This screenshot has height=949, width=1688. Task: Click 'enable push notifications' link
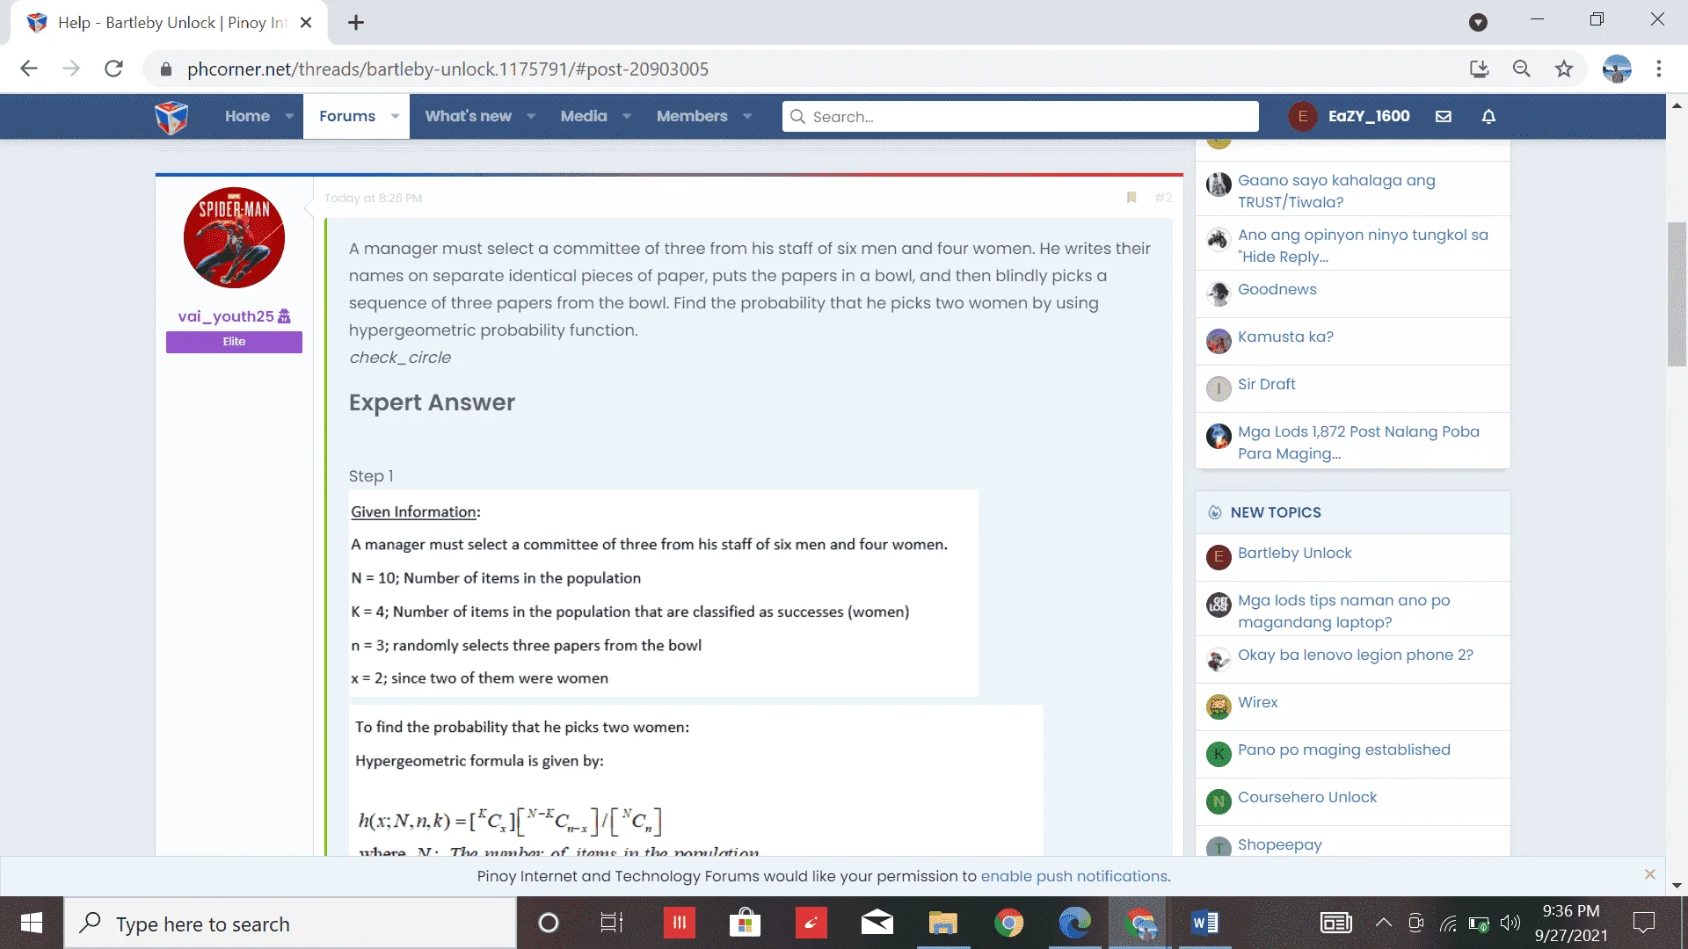tap(1073, 876)
